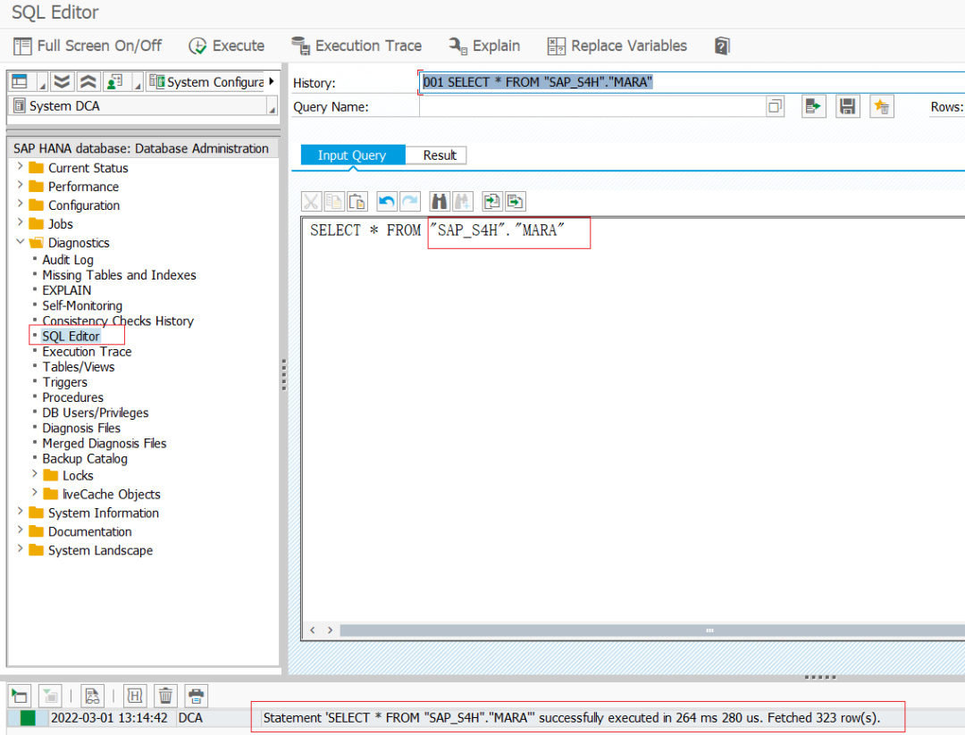Click the H help icon in log toolbar

point(135,697)
